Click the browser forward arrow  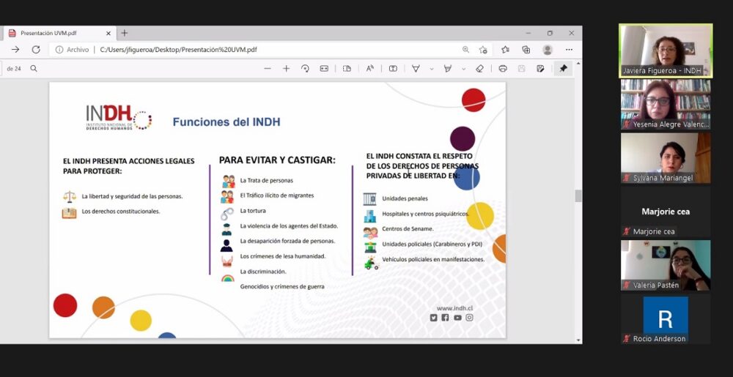click(15, 50)
